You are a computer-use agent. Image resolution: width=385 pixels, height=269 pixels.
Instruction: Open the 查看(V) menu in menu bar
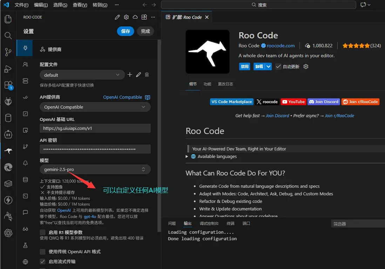point(80,5)
